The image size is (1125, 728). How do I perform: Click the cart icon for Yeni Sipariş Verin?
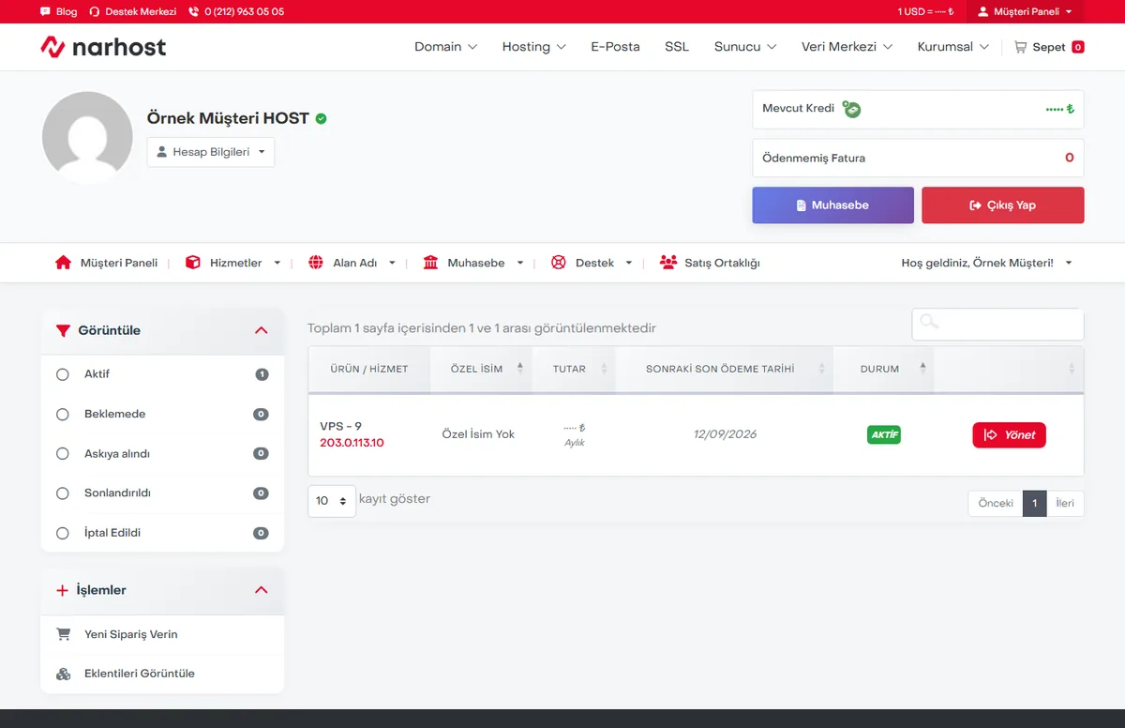pyautogui.click(x=64, y=634)
